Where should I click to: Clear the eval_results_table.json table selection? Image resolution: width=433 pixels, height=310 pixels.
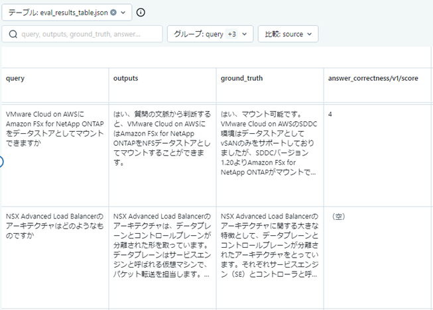pyautogui.click(x=113, y=13)
